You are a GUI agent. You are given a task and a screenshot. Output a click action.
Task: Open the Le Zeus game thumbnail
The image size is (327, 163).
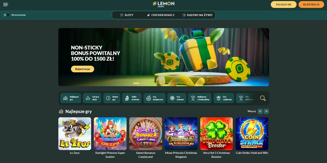75,134
